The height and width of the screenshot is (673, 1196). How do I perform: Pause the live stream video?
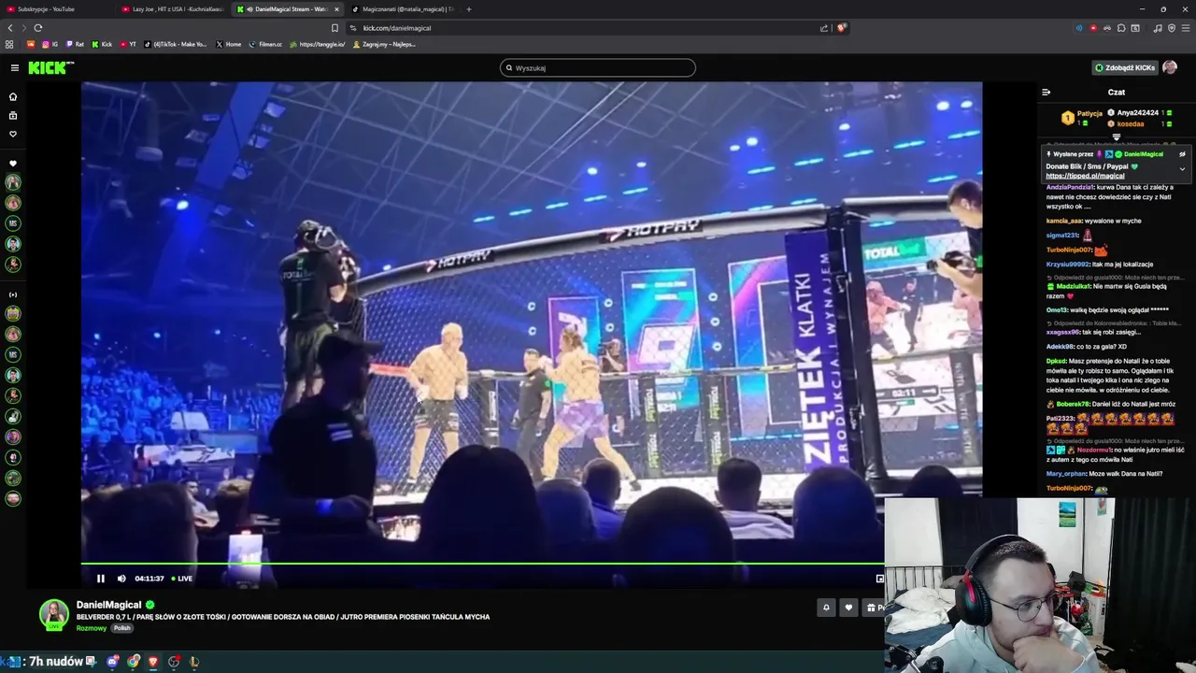tap(101, 579)
